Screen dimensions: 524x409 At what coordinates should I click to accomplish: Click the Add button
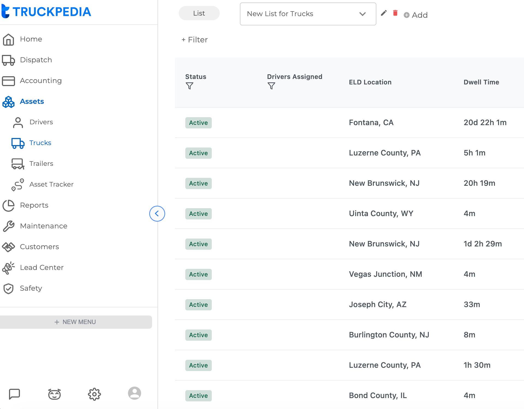pyautogui.click(x=416, y=15)
